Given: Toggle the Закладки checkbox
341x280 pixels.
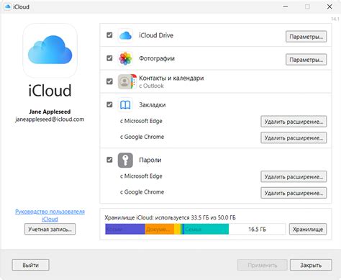Looking at the screenshot, I should point(109,104).
